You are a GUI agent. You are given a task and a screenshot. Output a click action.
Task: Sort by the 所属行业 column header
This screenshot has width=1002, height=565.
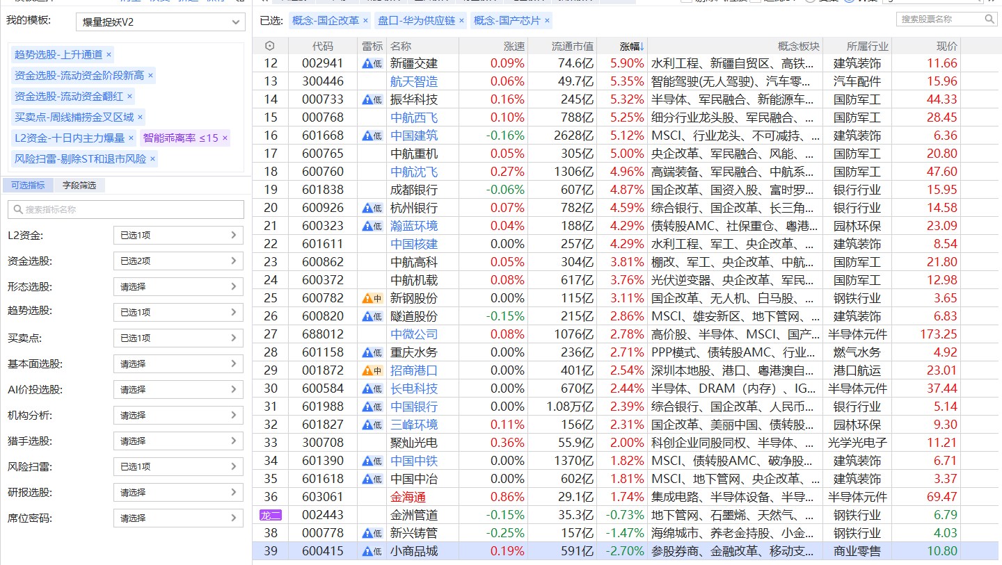click(x=868, y=47)
